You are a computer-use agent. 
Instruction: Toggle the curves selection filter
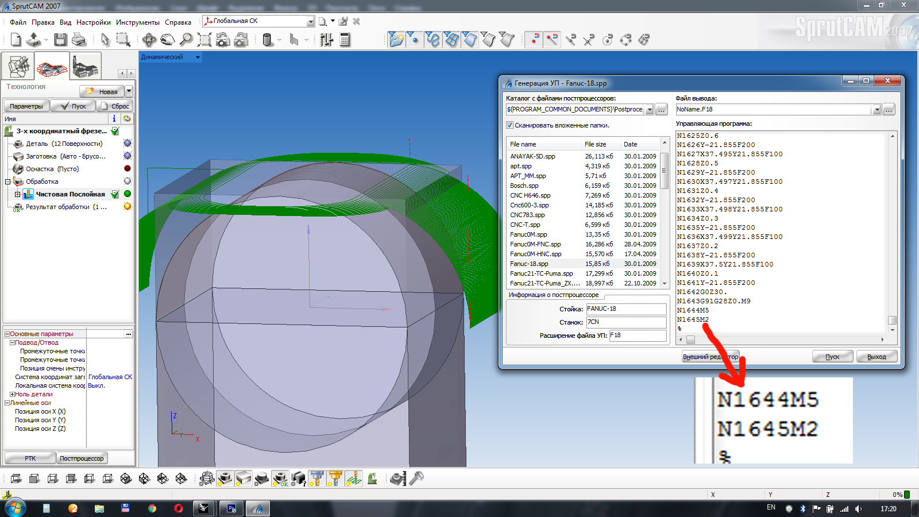(433, 40)
